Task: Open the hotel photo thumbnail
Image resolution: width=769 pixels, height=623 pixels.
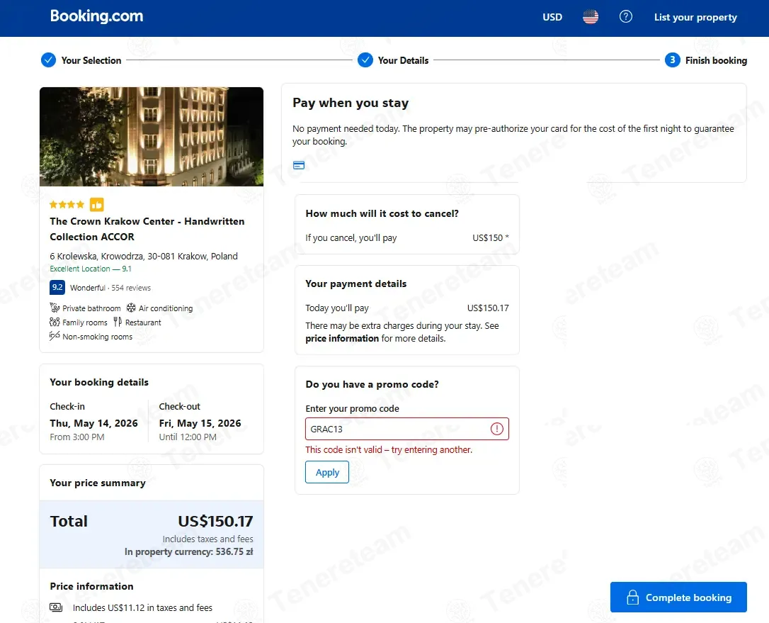Action: coord(152,137)
